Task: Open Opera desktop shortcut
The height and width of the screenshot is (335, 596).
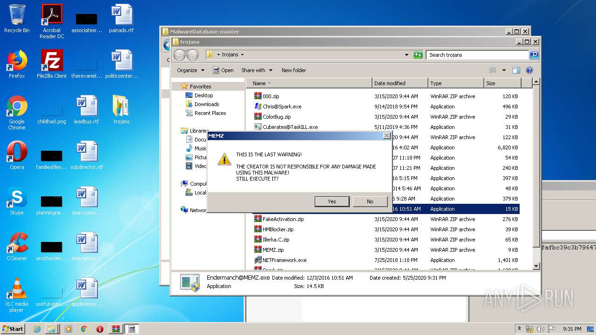Action: 17,156
